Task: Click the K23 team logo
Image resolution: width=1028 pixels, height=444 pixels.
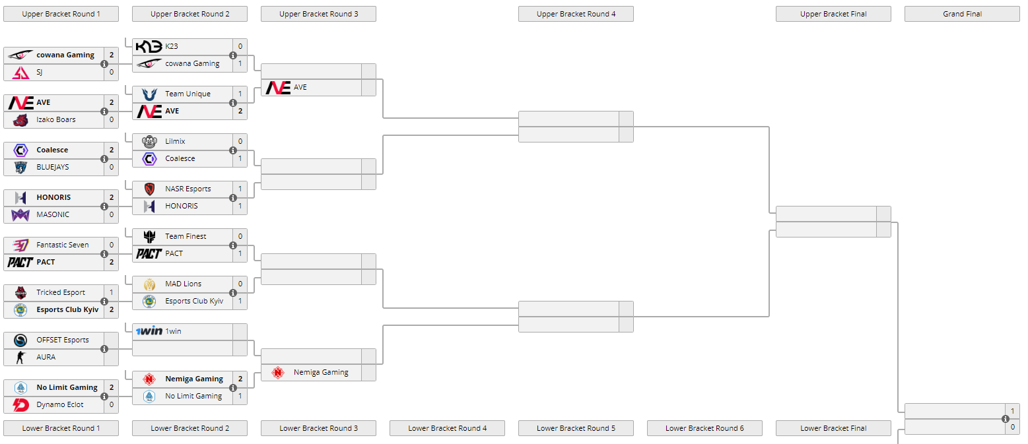Action: (149, 46)
